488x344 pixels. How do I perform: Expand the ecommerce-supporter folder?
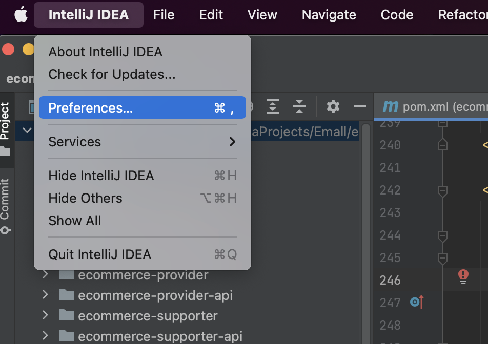(x=45, y=316)
